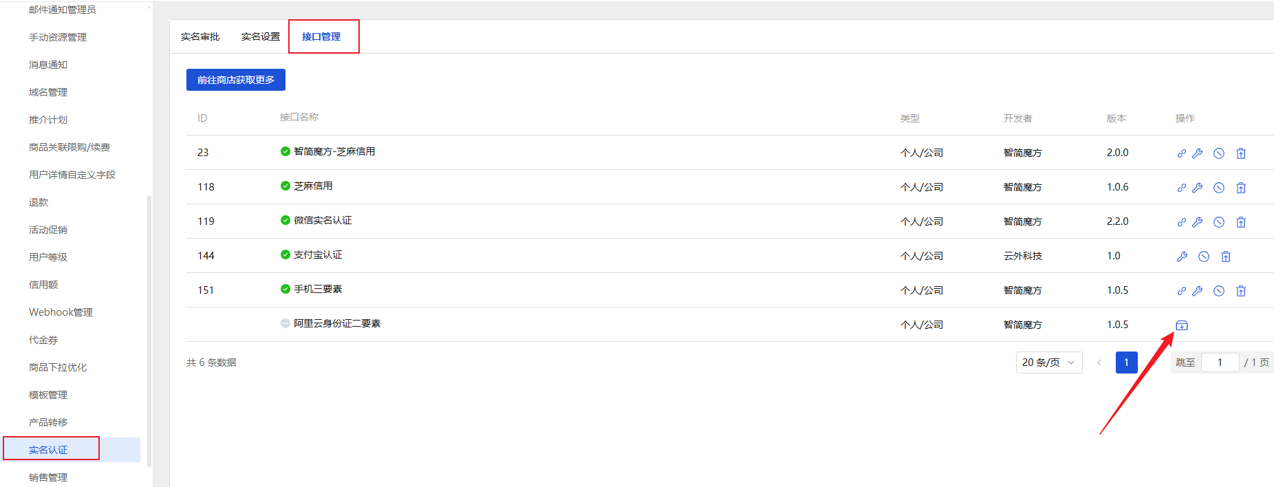1274x487 pixels.
Task: Delete the 支付宝认证 interface with trash icon
Action: click(x=1225, y=257)
